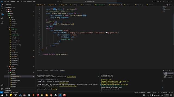Open the Manage gear icon

(x=2, y=89)
